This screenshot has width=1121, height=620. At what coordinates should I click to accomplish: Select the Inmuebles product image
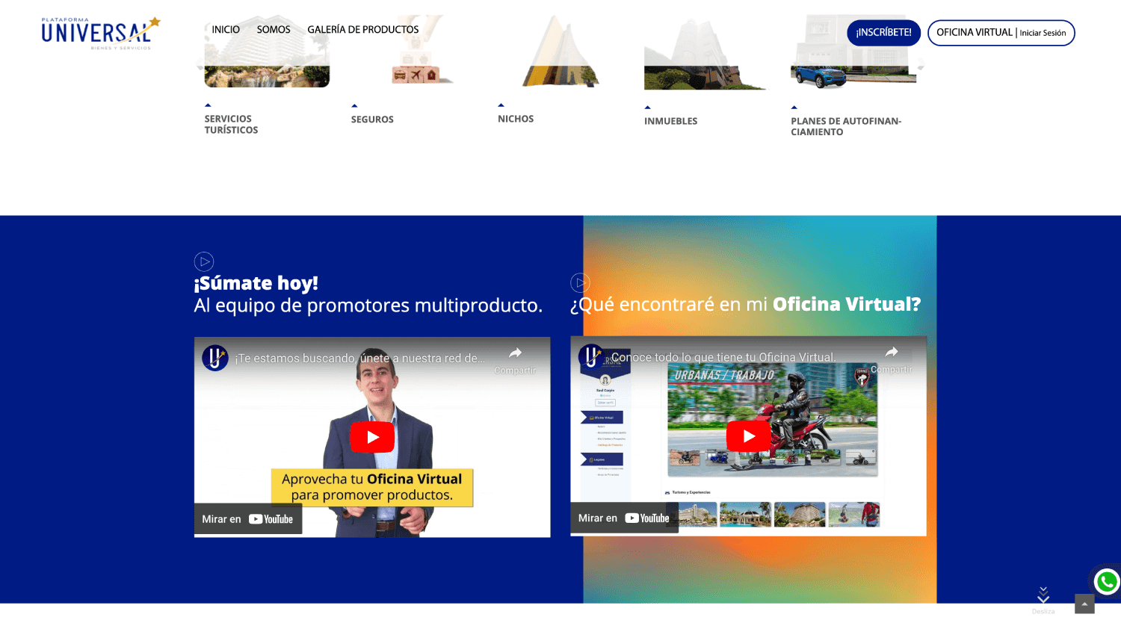point(706,53)
